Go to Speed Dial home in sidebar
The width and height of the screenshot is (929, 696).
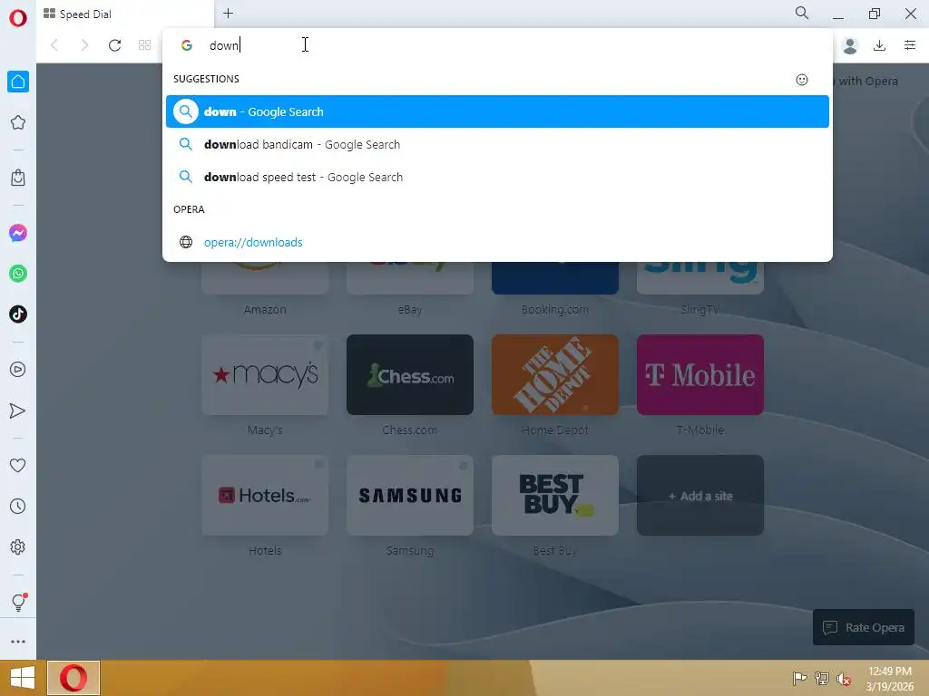[18, 82]
